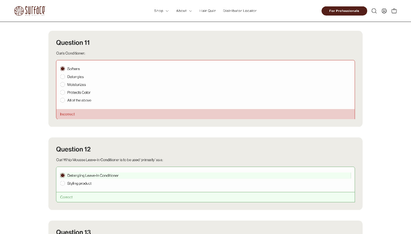
Task: Select the Softens radio option
Action: click(62, 69)
